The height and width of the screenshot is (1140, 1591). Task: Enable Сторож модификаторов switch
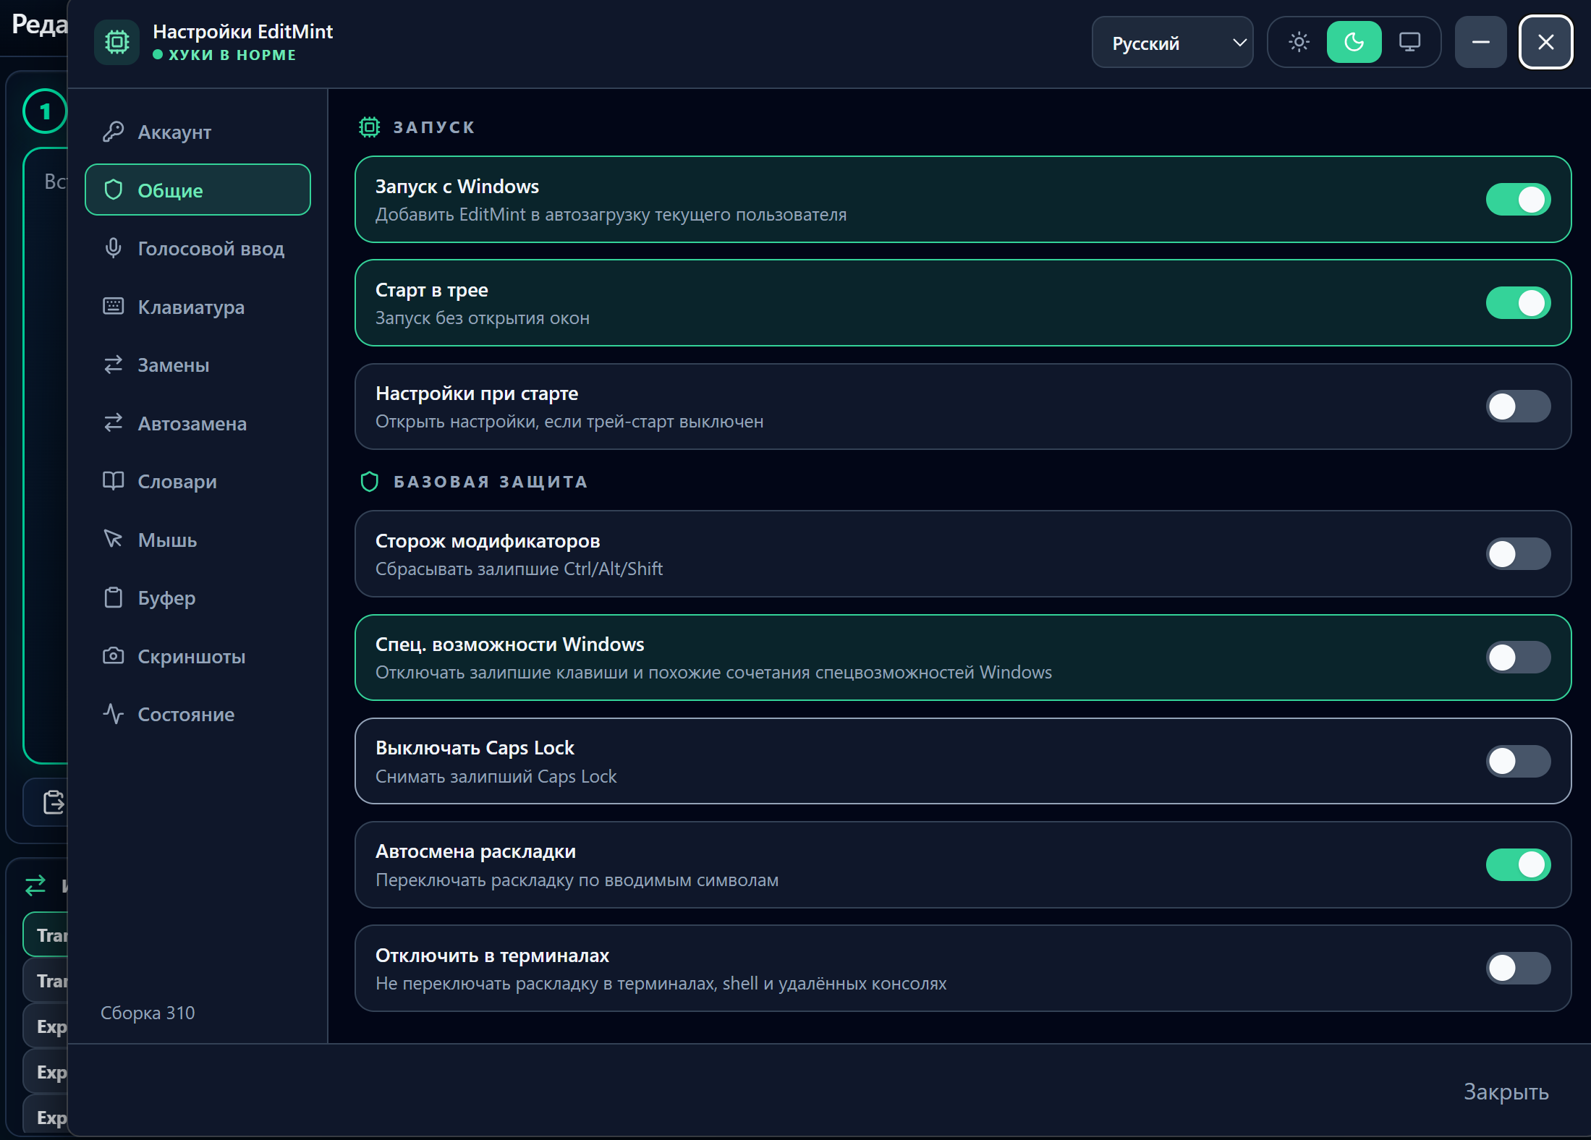[1518, 554]
